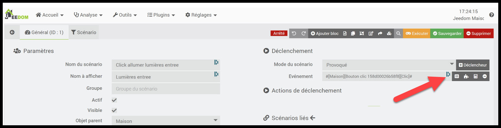This screenshot has width=501, height=128.
Task: Run the scenario with Exécuter
Action: coord(417,33)
